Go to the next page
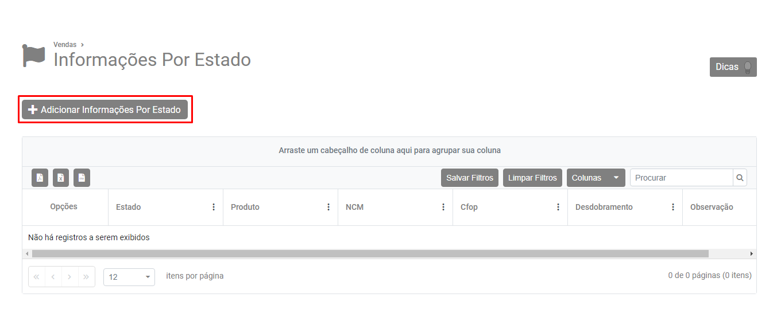Screen dimensions: 777x309 (x=69, y=276)
